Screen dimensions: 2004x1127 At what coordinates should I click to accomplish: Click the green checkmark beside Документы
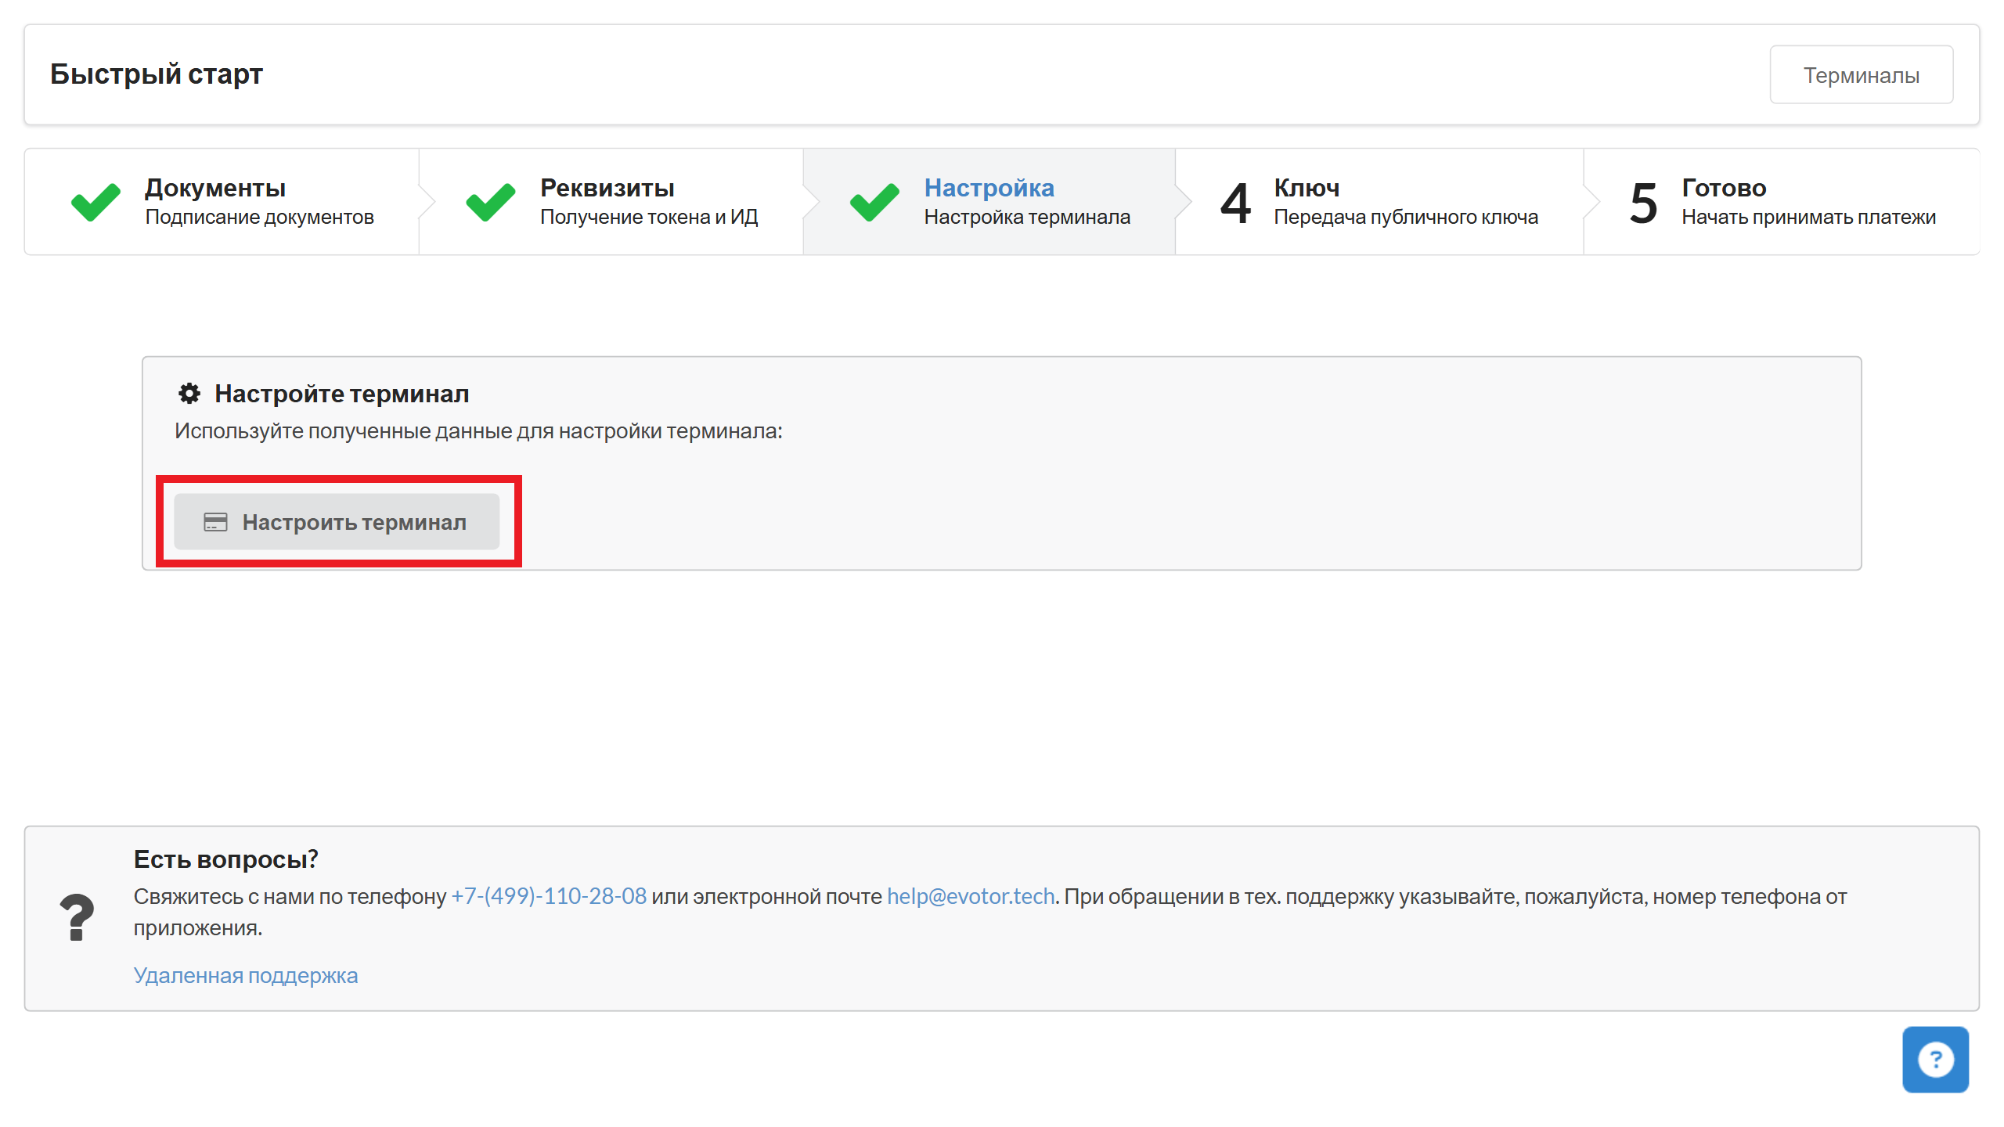pos(96,203)
